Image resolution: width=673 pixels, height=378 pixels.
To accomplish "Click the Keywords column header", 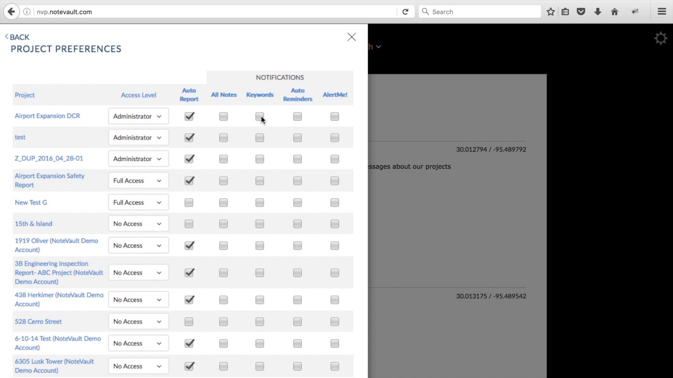I will click(260, 95).
